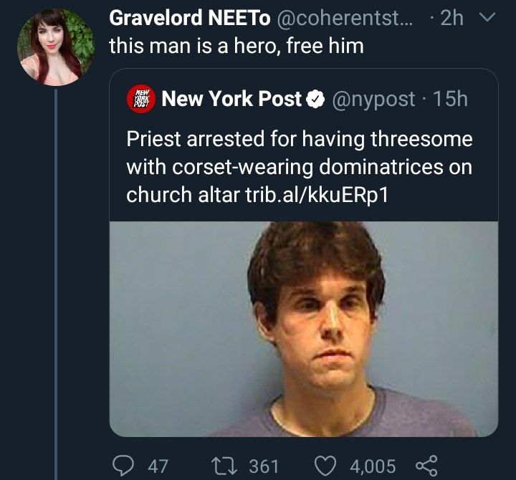
Task: Click the 361 retweets count
Action: (264, 466)
